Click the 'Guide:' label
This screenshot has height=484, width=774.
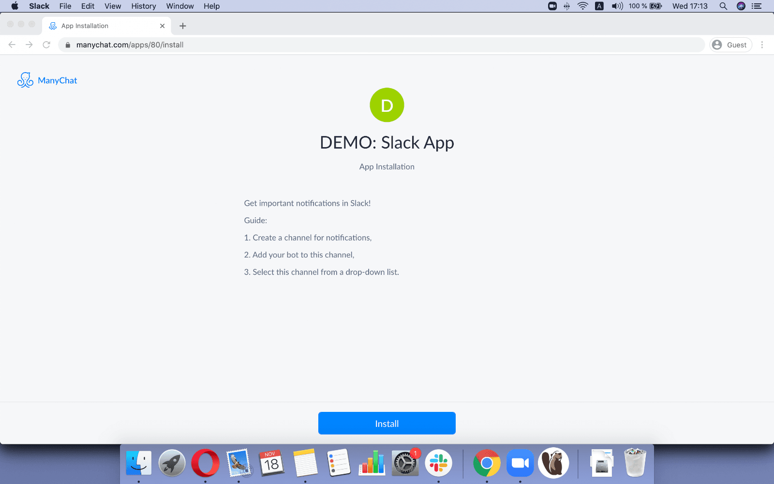pyautogui.click(x=255, y=220)
